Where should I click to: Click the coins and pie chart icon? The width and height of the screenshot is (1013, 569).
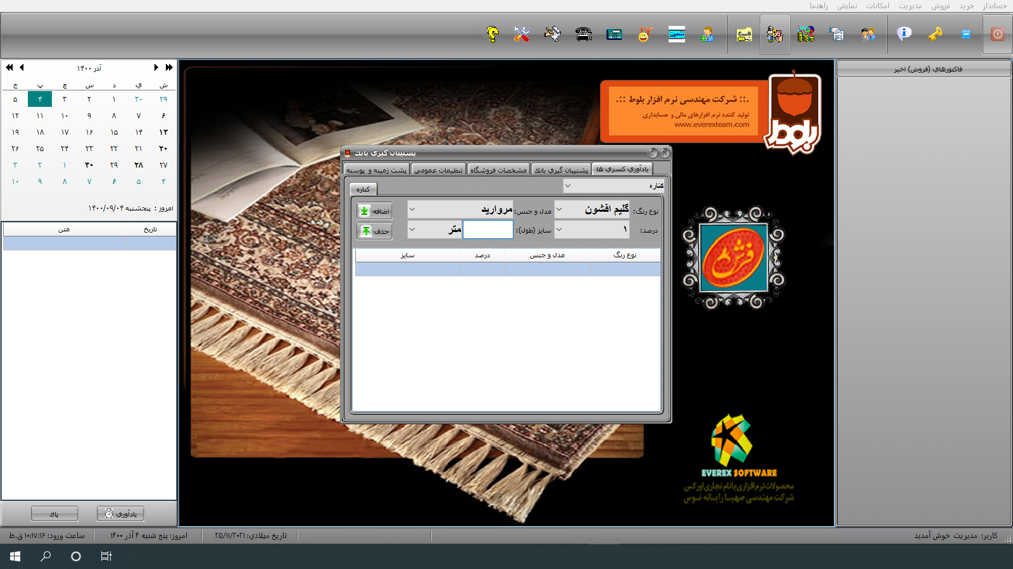pos(806,34)
